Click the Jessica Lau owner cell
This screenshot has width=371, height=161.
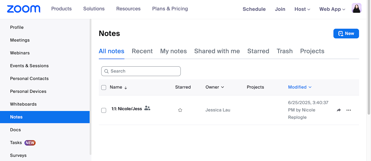(x=218, y=110)
